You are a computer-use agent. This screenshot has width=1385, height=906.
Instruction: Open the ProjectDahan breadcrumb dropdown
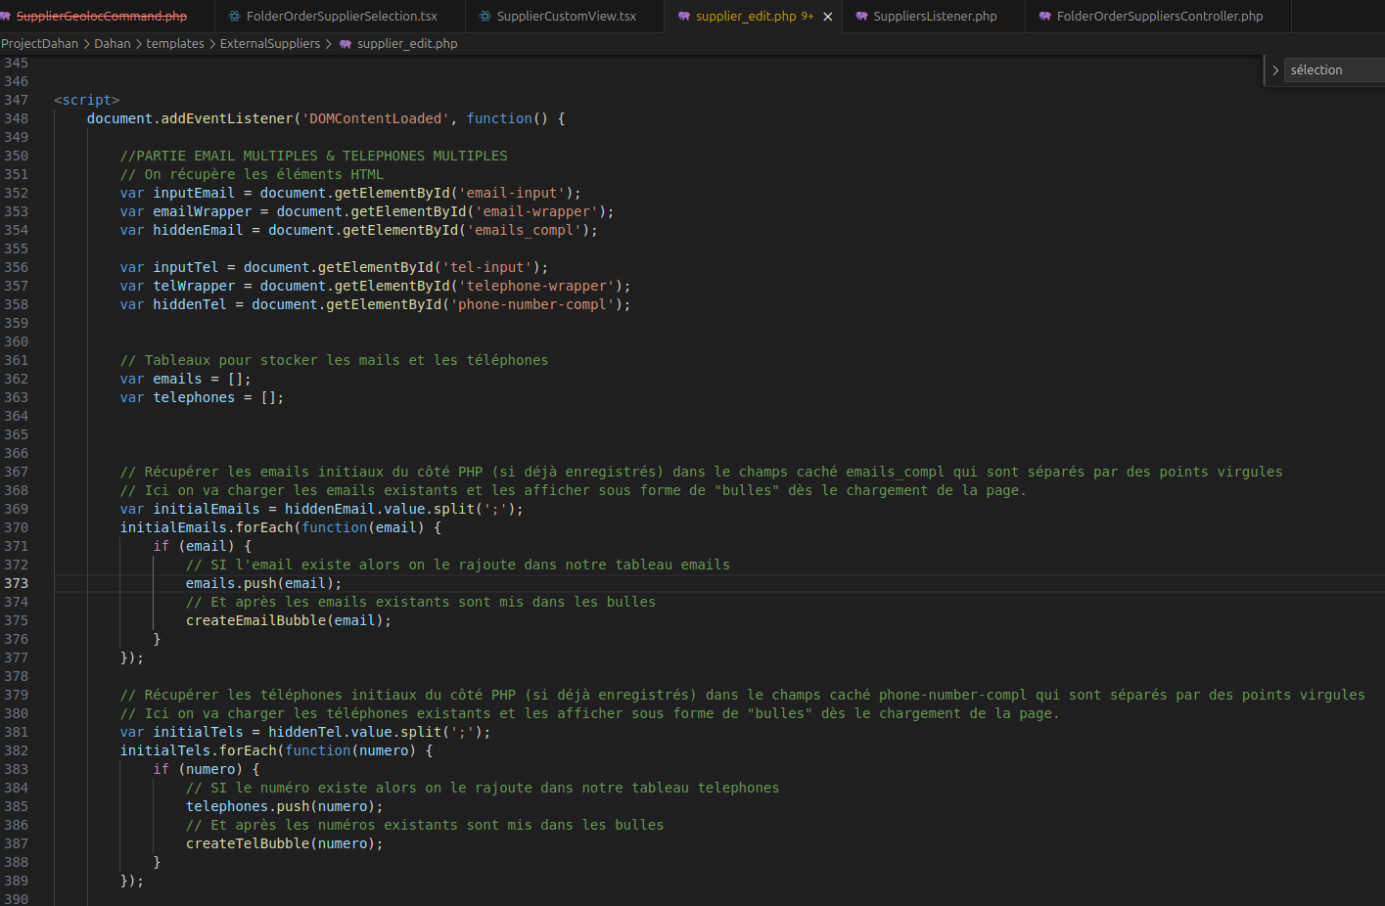40,44
